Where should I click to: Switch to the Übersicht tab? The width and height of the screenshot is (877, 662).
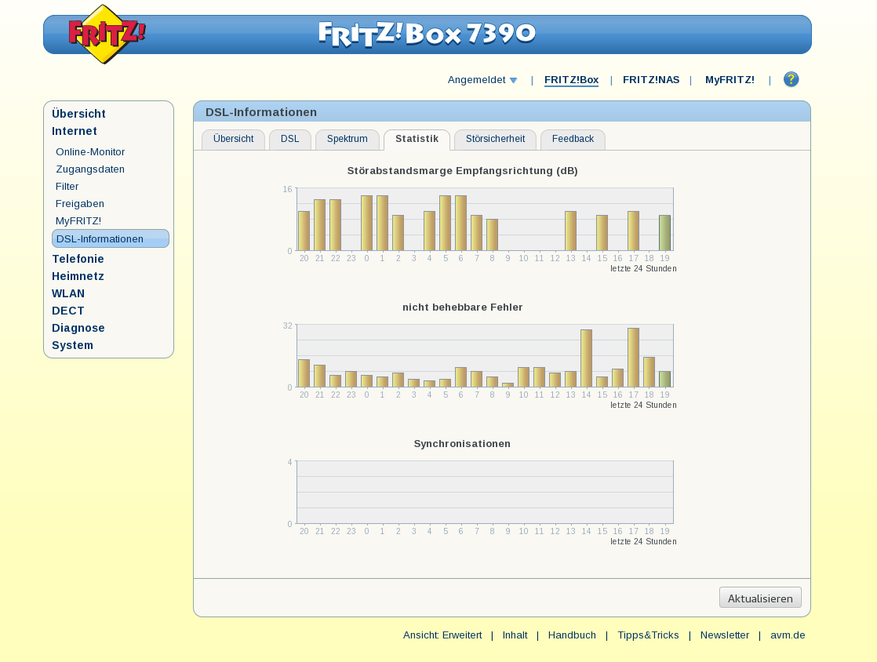(x=233, y=139)
